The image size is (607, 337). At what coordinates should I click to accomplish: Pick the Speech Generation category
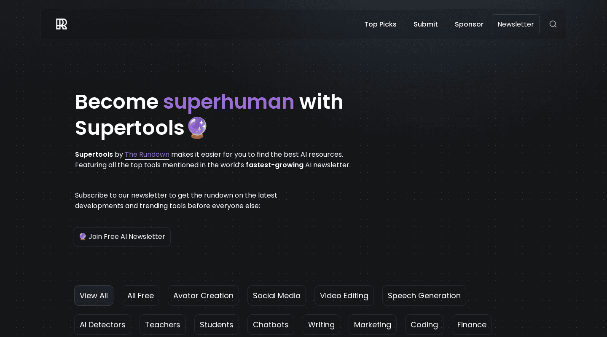pyautogui.click(x=424, y=296)
